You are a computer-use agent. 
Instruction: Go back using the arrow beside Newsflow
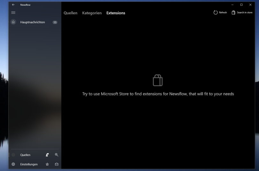(13, 5)
